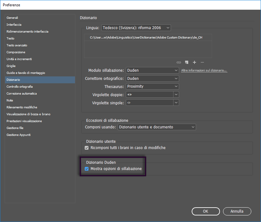Select Guide e tavolo di montaggio
Screen dimensions: 261x222
(40, 73)
